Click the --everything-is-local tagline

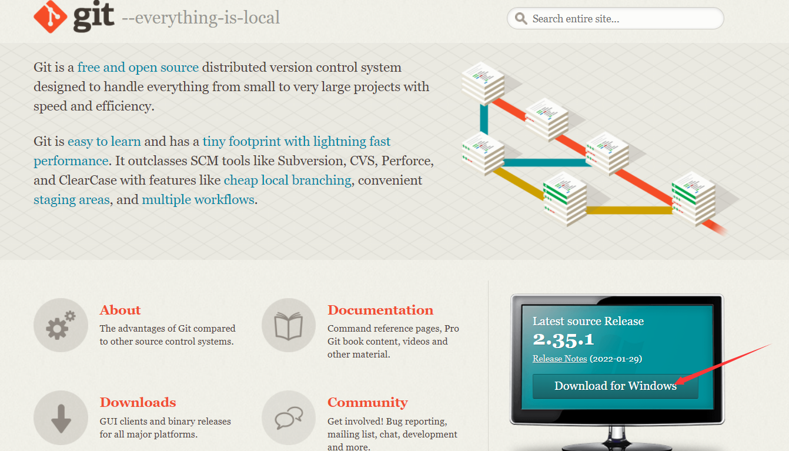[200, 18]
